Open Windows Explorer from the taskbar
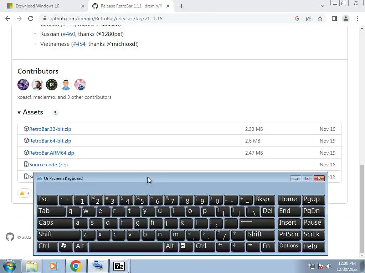The width and height of the screenshot is (365, 273). click(32, 266)
